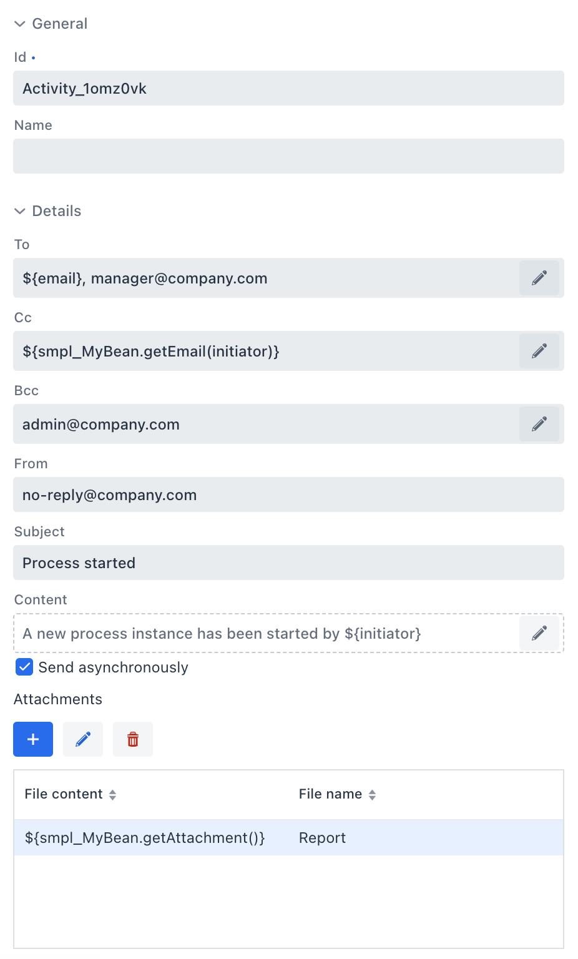Add a new attachment with the plus icon
This screenshot has width=578, height=959.
point(32,739)
